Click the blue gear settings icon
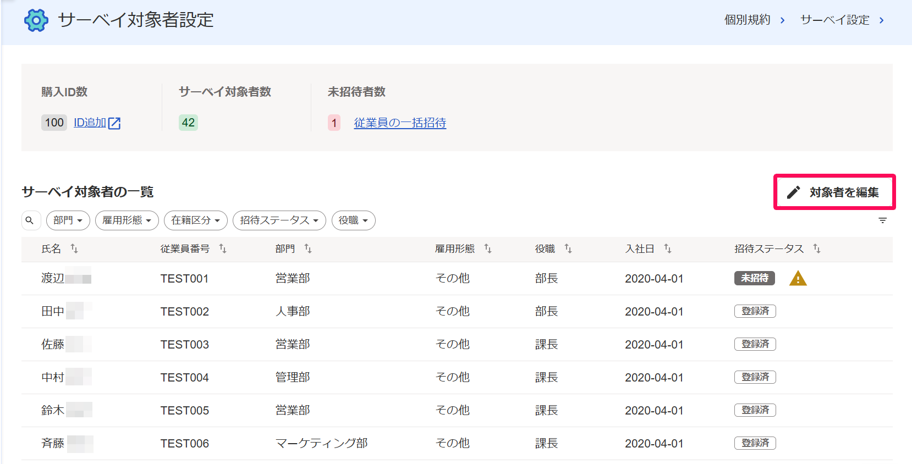Image resolution: width=912 pixels, height=464 pixels. [36, 20]
